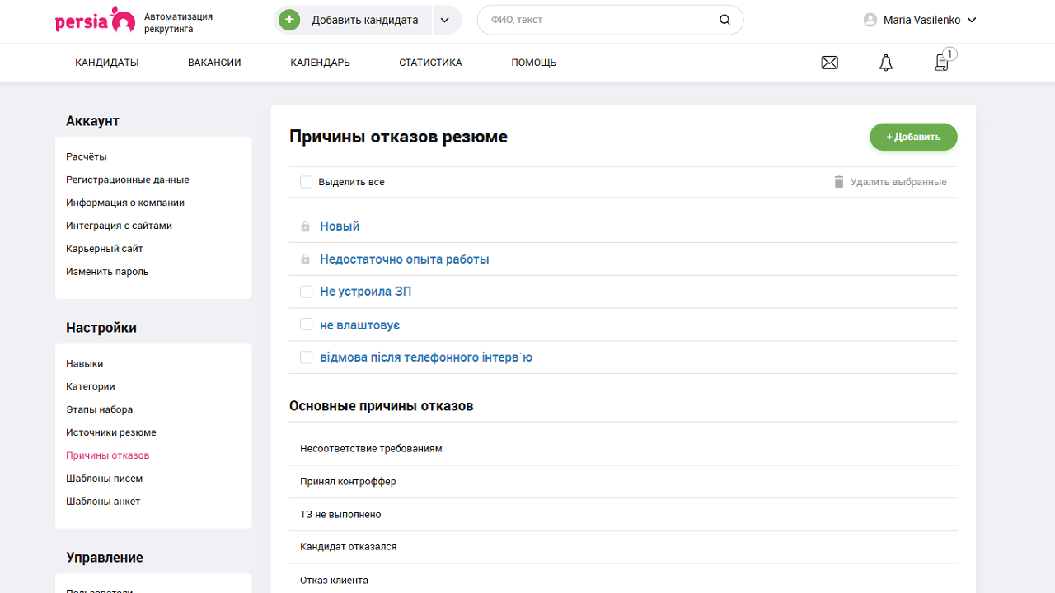Open the tasks clipboard icon with badge

point(940,62)
